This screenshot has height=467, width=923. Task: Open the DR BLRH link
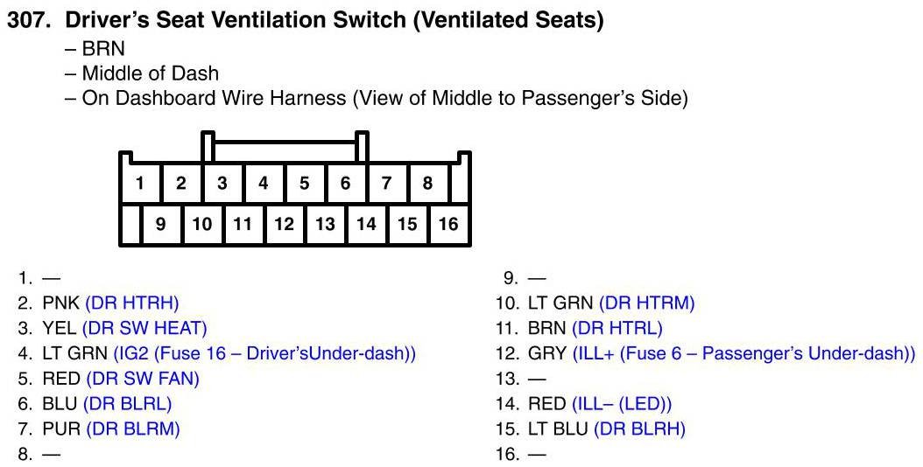pos(639,429)
